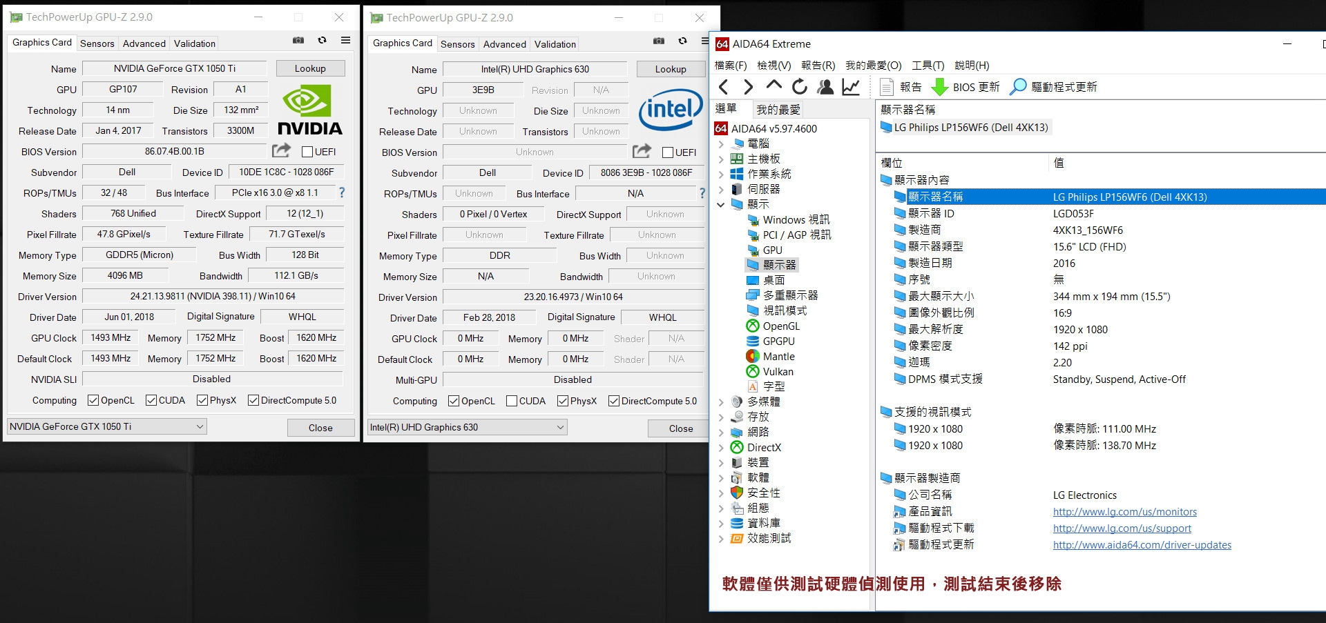The height and width of the screenshot is (623, 1326).
Task: Click the BIOS 更新 green arrow button
Action: click(965, 87)
